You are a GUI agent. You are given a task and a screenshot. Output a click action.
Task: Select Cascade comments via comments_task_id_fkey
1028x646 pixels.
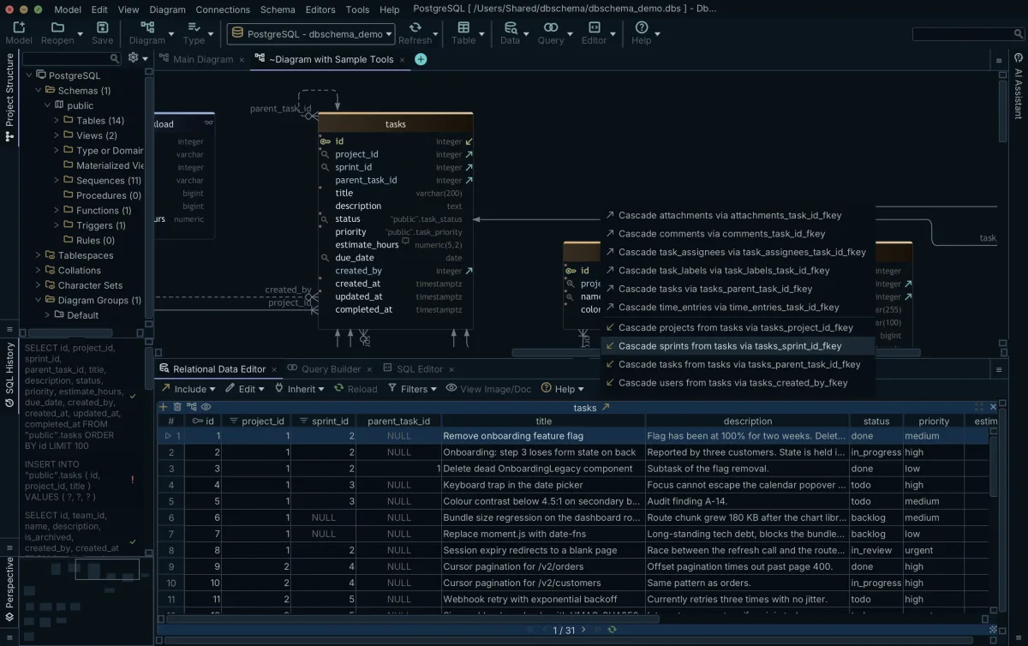pos(738,234)
